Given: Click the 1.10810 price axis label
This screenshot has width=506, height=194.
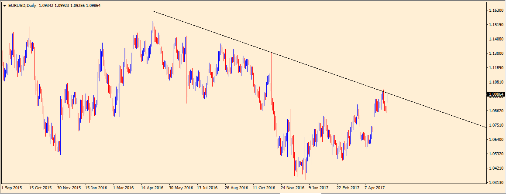Looking at the screenshot, I should (496, 82).
